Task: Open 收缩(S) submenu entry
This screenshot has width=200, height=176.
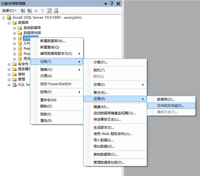Action: (99, 85)
